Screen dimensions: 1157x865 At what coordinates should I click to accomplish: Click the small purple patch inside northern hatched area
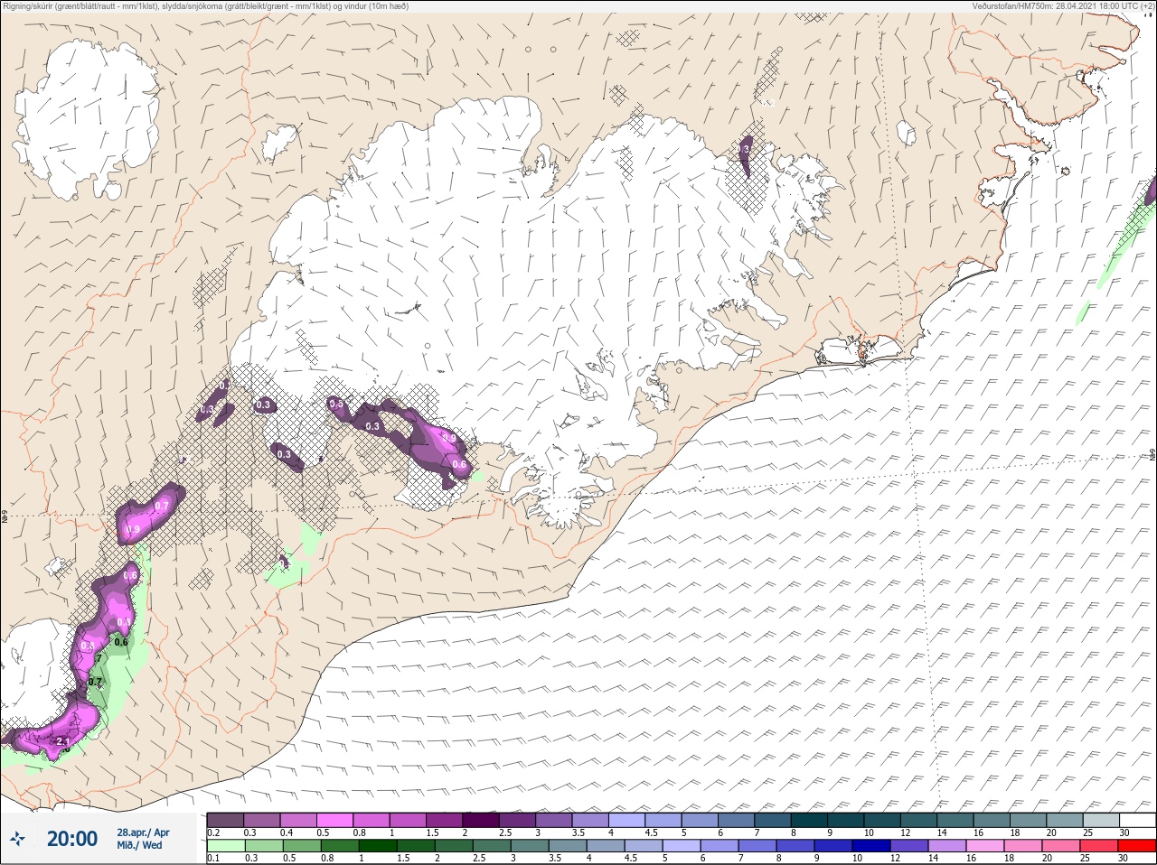[746, 155]
